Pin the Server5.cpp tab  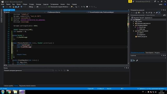[12, 10]
